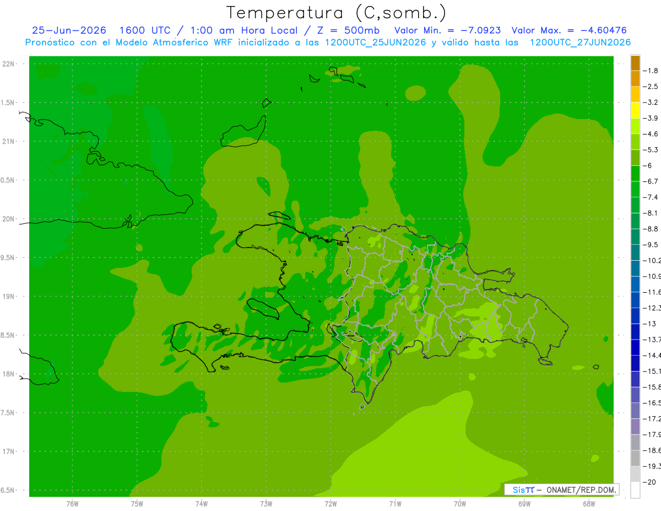
Task: Click the -4.6 colorbar label
Action: 652,134
